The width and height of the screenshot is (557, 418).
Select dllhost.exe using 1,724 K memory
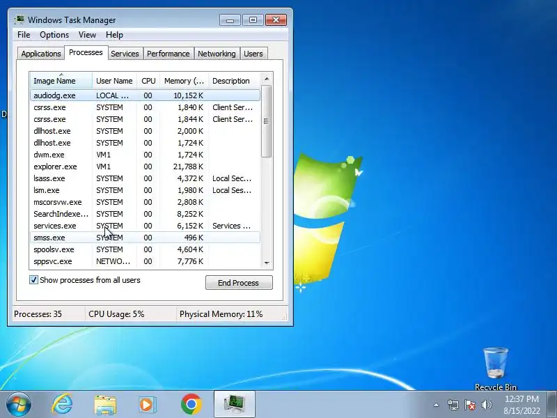pos(145,143)
